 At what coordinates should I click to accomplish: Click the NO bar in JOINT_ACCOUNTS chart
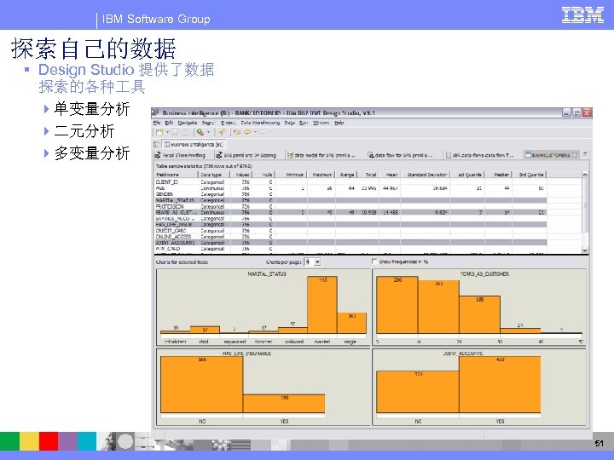418,392
